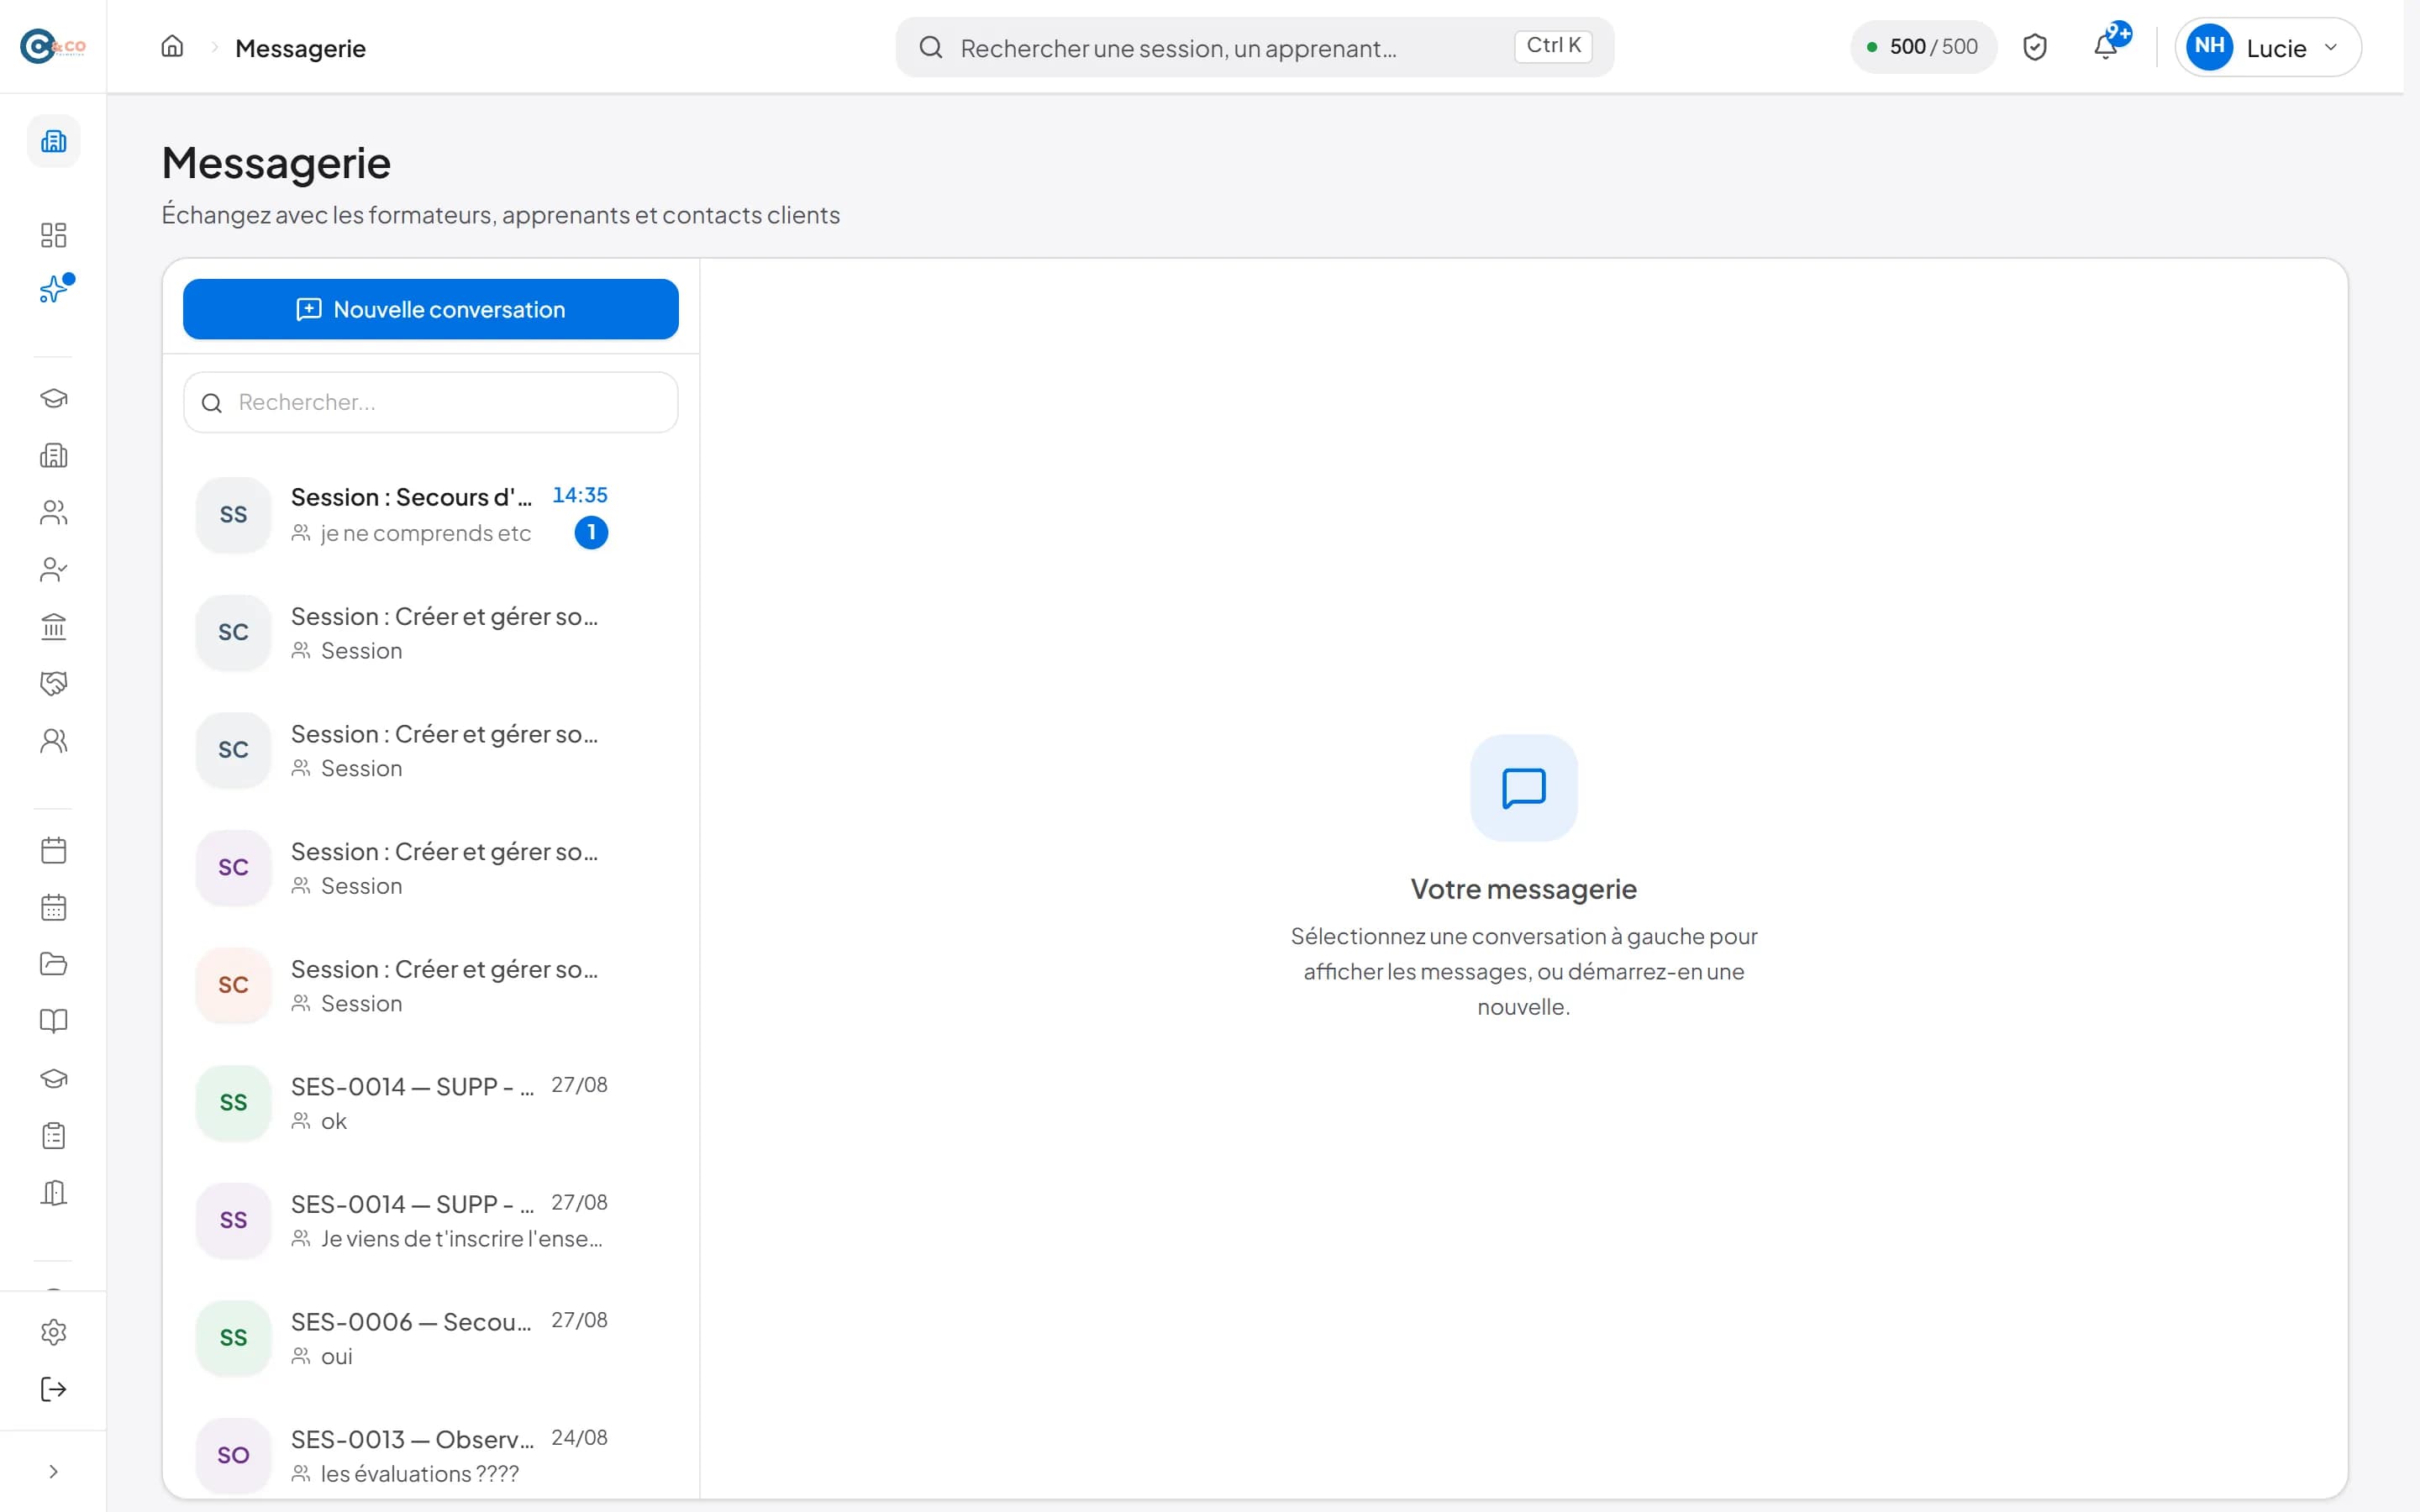
Task: Open the organization building icon in sidebar
Action: [54, 141]
